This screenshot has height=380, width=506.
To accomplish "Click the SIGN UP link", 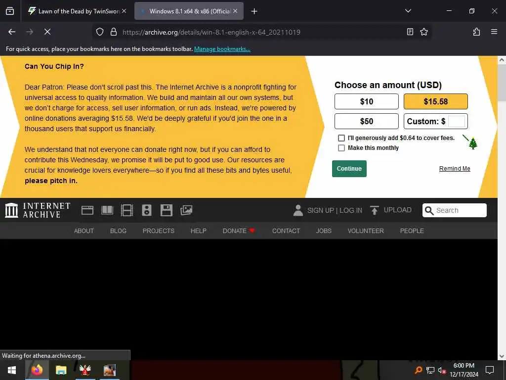I will click(320, 210).
